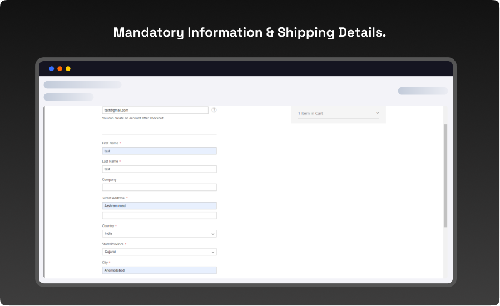
Task: Click the email field containing test@gmail.com
Action: point(155,110)
